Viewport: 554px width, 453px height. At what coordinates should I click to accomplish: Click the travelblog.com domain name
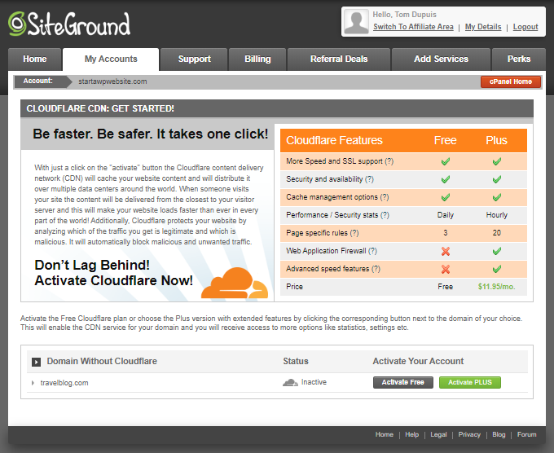pos(64,383)
